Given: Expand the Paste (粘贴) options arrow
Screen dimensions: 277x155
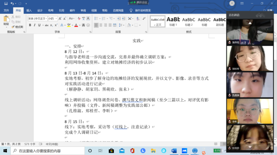Looking at the screenshot, I should [6, 27].
